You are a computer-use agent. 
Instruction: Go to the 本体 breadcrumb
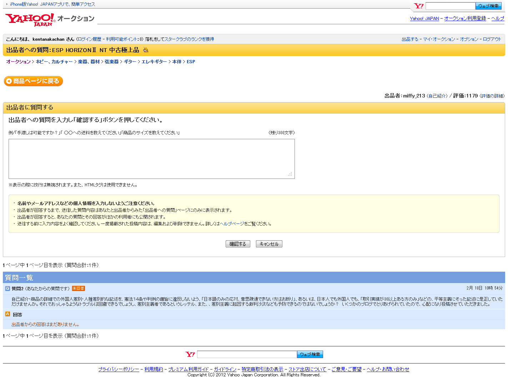tap(177, 62)
